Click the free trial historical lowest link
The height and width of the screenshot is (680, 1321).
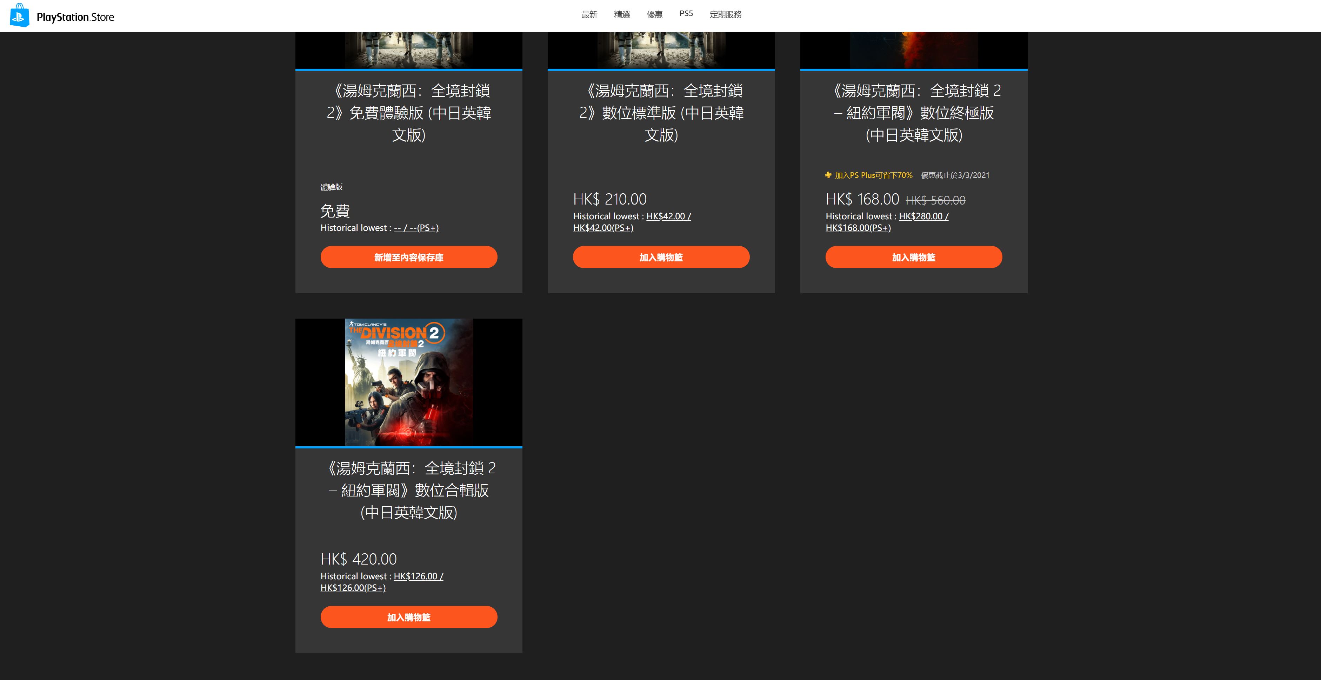[x=416, y=228]
